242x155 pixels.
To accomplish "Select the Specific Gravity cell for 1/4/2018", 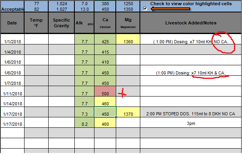I will [62, 50].
